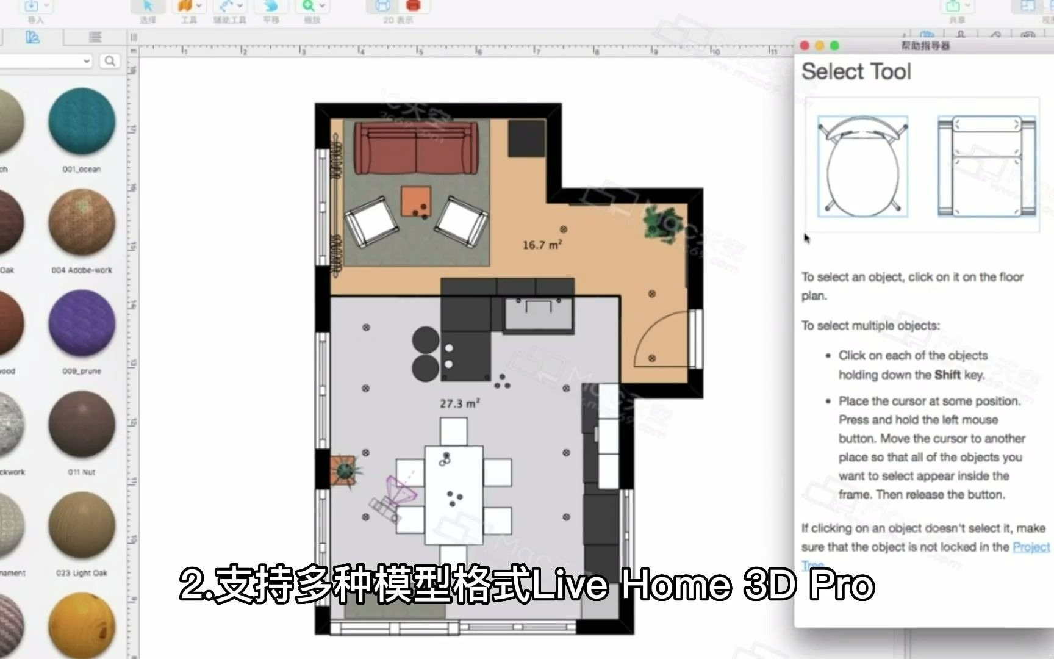
Task: Choose the Select (选择) arrow tool
Action: click(x=148, y=5)
